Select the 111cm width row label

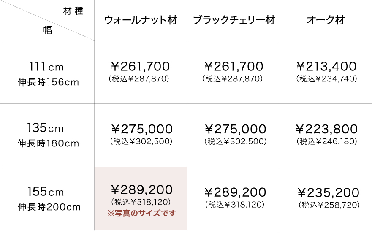(46, 67)
